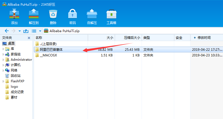Select the 阿里巴巴普惠体 folder row
This screenshot has width=223, height=119.
click(129, 50)
